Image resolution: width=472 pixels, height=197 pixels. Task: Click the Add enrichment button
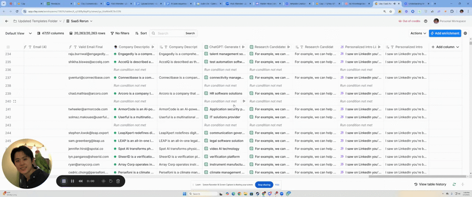tap(445, 33)
